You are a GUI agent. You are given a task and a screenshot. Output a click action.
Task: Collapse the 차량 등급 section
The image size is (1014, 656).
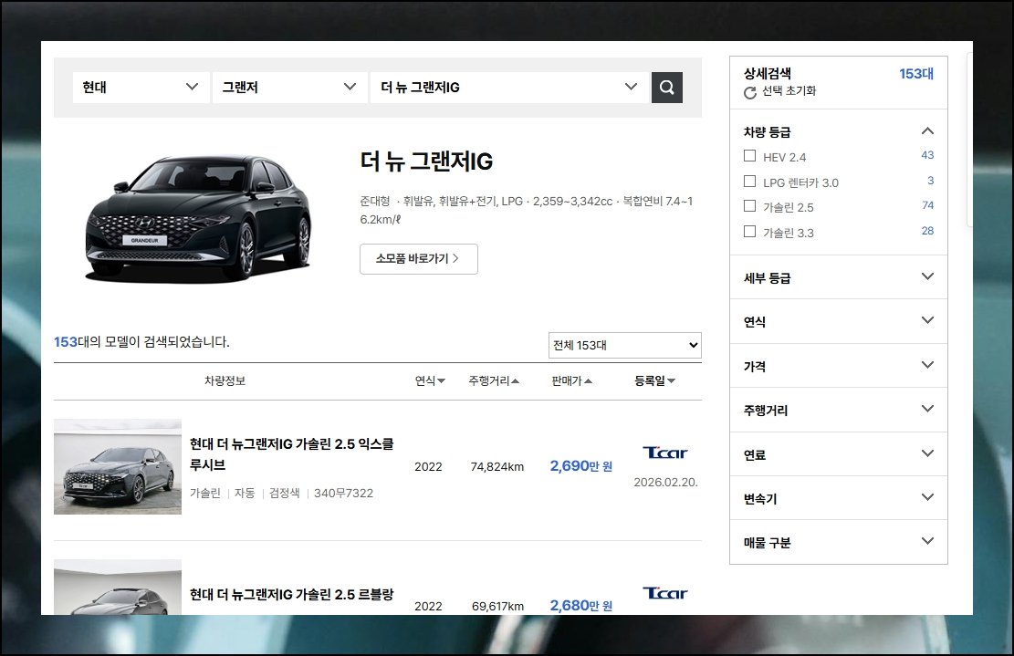click(x=927, y=131)
